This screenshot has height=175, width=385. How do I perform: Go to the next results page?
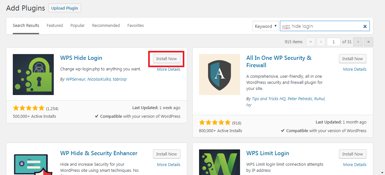pos(358,42)
